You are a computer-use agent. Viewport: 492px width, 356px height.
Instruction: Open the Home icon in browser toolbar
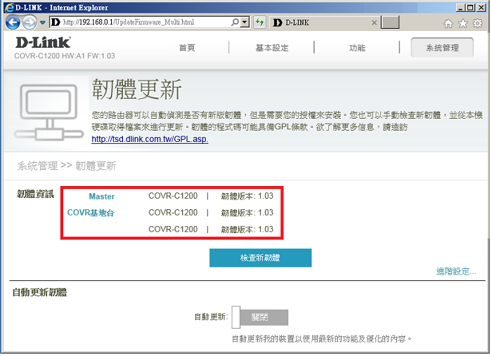click(448, 23)
